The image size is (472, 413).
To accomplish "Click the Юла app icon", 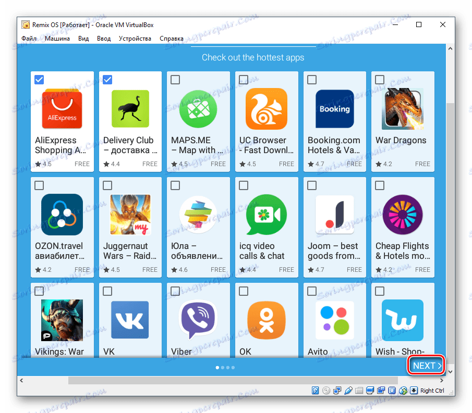I will point(198,215).
